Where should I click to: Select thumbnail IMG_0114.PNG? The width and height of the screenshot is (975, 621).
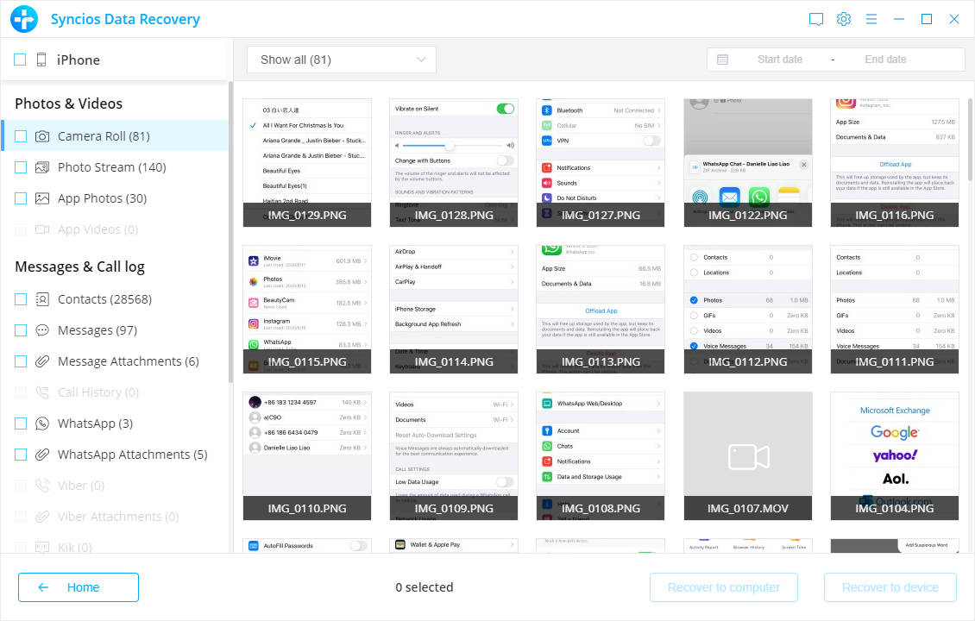click(454, 310)
